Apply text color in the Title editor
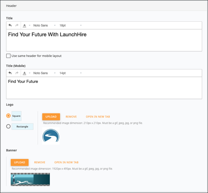Viewport: 208px width, 193px height. 24,26
